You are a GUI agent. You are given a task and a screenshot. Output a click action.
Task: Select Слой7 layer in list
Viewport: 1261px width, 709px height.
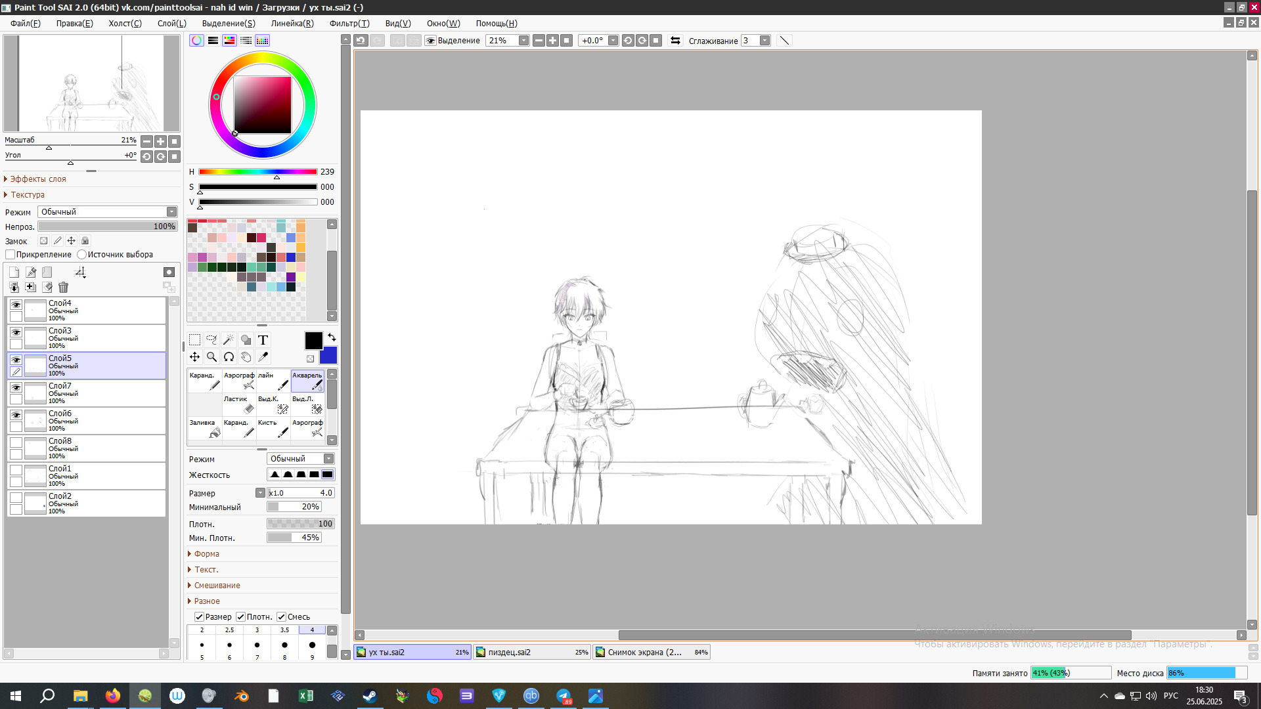[99, 393]
